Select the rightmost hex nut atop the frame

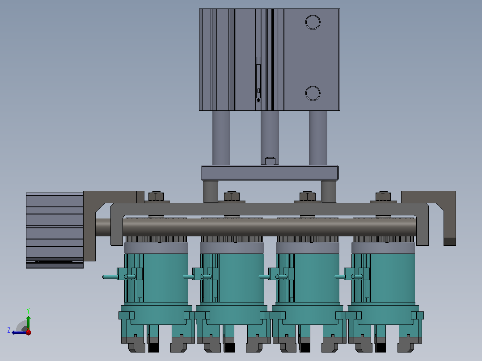383,196
